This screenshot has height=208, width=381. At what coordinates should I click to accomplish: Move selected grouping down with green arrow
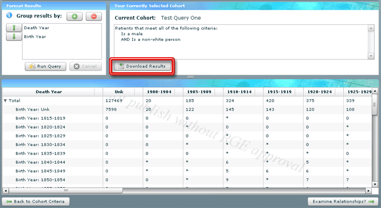(x=14, y=37)
